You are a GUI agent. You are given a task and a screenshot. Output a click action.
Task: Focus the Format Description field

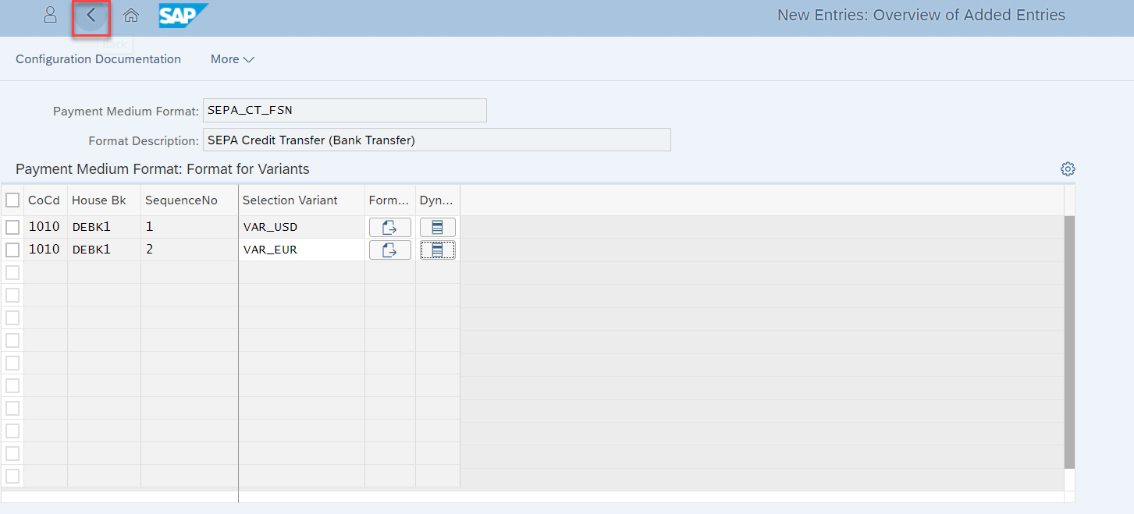pos(437,140)
